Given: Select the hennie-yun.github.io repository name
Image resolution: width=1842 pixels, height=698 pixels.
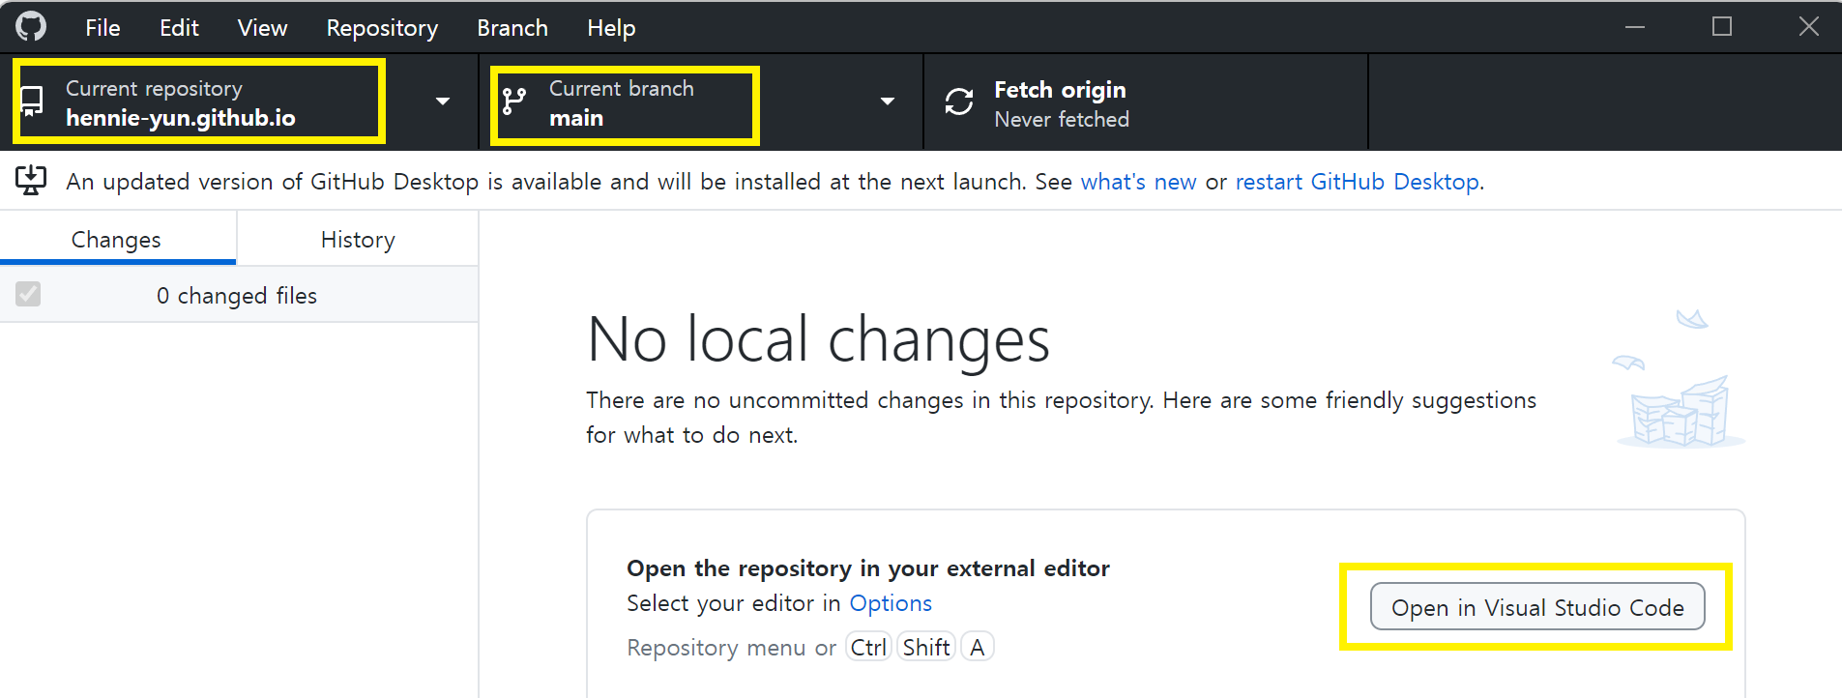Looking at the screenshot, I should pyautogui.click(x=181, y=118).
